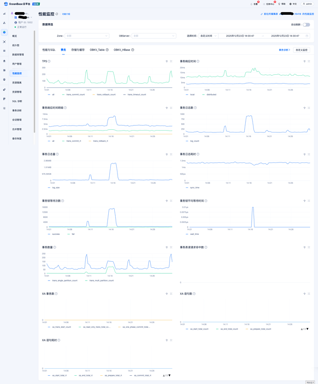The image size is (318, 384).
Task: Click fullscreen icon on 事务响应时间 chart
Action: point(309,61)
